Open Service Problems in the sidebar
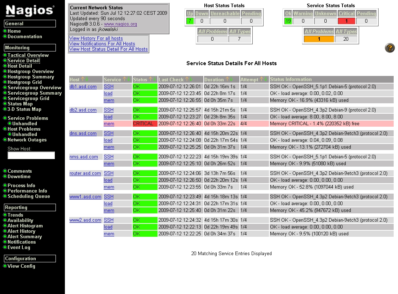Image resolution: width=398 pixels, height=294 pixels. pos(28,118)
